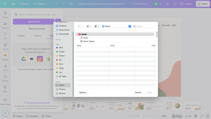Image resolution: width=211 pixels, height=119 pixels.
Task: Select page 7 thumbnail
Action: [135, 105]
